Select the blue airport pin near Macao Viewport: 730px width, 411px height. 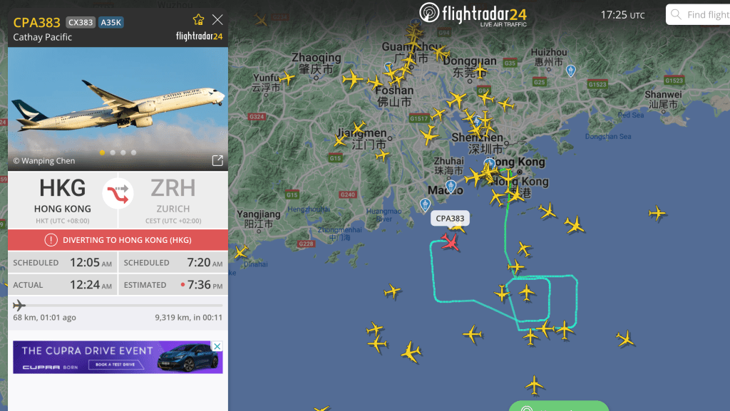tap(451, 187)
